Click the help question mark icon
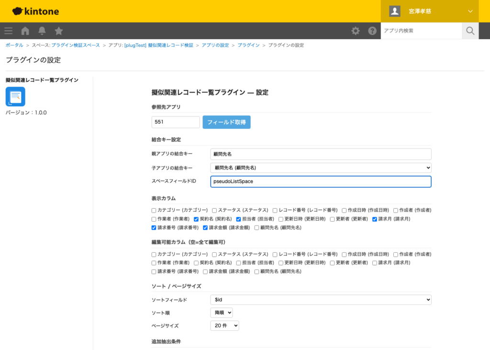This screenshot has height=350, width=490. coord(372,30)
